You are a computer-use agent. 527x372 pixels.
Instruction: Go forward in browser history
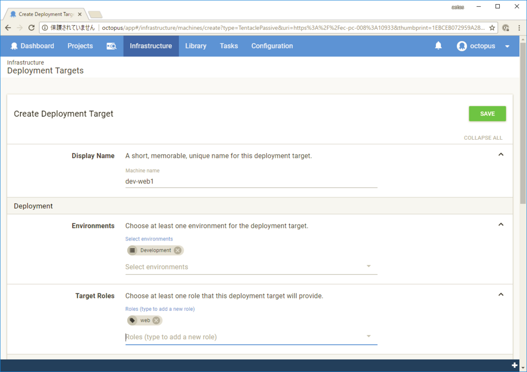[x=20, y=28]
